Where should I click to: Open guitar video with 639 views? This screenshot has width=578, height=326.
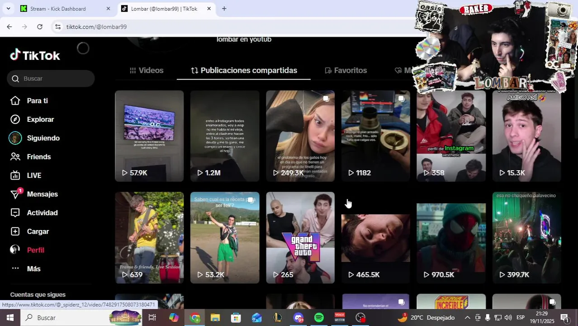pos(149,238)
